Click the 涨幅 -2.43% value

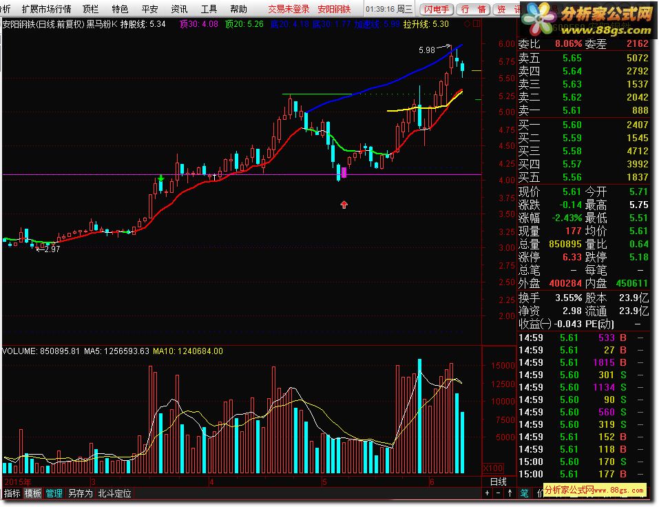point(567,218)
